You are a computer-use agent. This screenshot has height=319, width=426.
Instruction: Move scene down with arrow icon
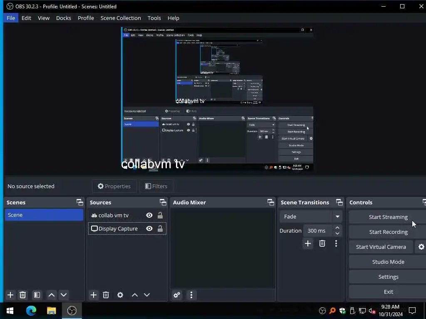click(x=64, y=295)
